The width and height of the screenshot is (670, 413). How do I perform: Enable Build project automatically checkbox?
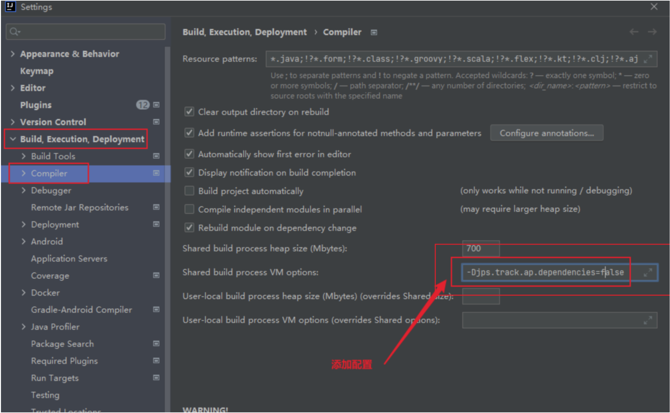point(189,191)
